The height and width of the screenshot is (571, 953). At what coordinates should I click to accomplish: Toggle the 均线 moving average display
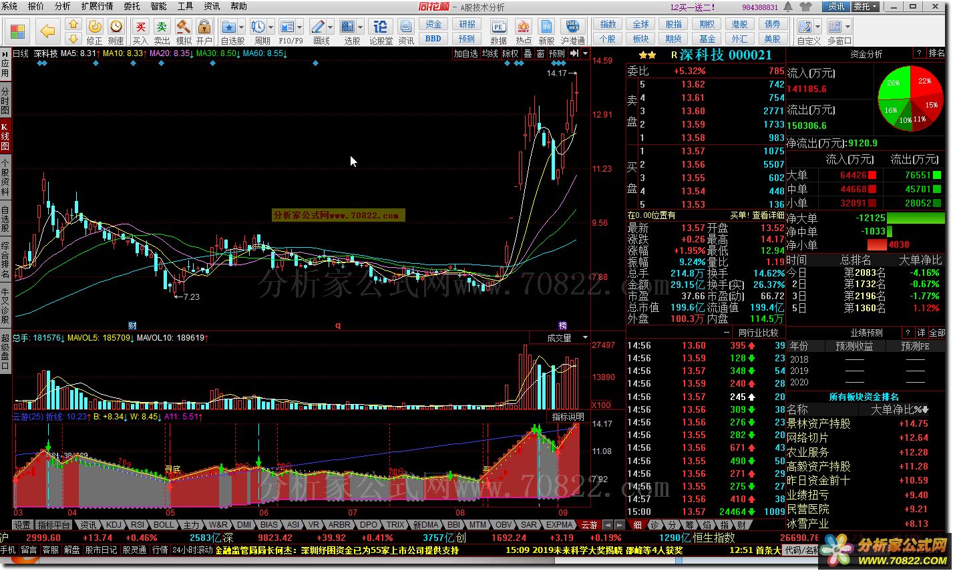(490, 53)
